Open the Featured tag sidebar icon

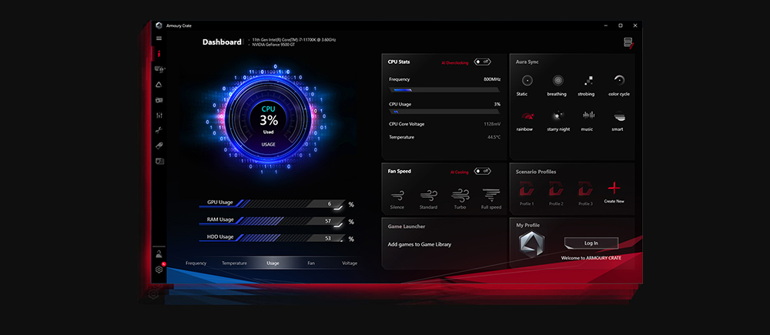159,146
